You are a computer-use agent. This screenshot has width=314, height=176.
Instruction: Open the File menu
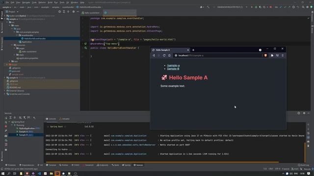(x=7, y=2)
